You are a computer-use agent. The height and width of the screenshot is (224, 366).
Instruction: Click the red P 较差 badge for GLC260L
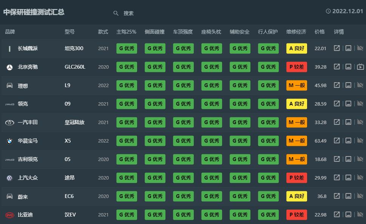[297, 67]
